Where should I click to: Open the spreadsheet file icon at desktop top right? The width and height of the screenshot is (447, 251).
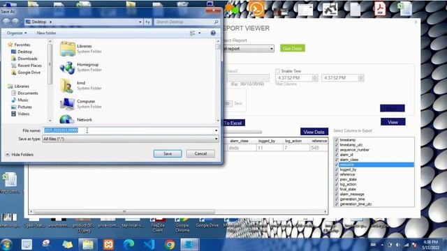[405, 8]
